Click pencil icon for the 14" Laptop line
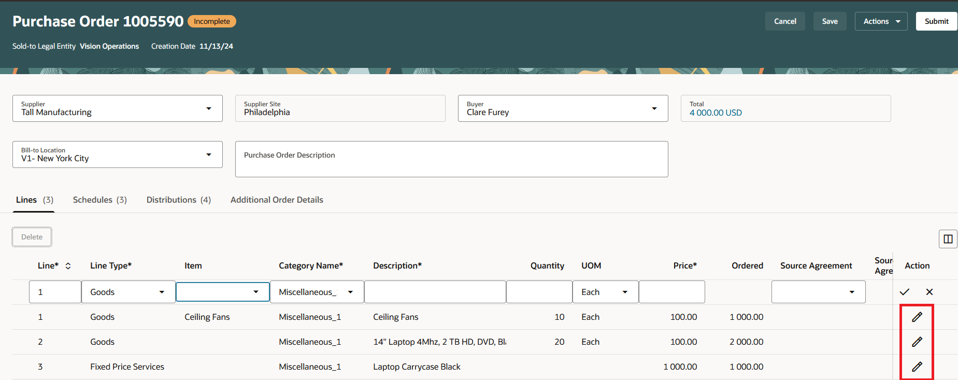958x380 pixels. 917,342
